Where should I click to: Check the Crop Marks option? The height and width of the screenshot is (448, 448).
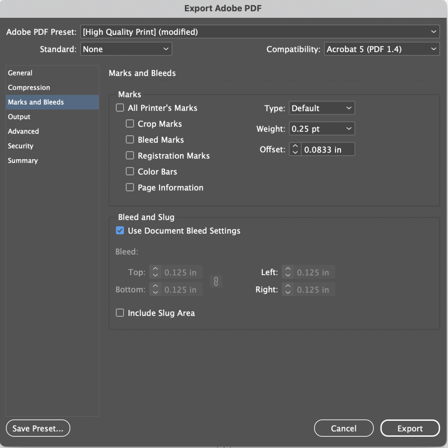point(130,124)
